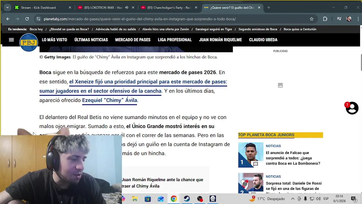Switch to the LOKOTRON RMX YouTube tab

click(x=104, y=8)
